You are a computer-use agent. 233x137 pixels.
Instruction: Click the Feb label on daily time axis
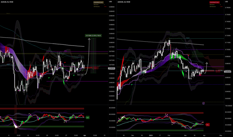pos(169,135)
